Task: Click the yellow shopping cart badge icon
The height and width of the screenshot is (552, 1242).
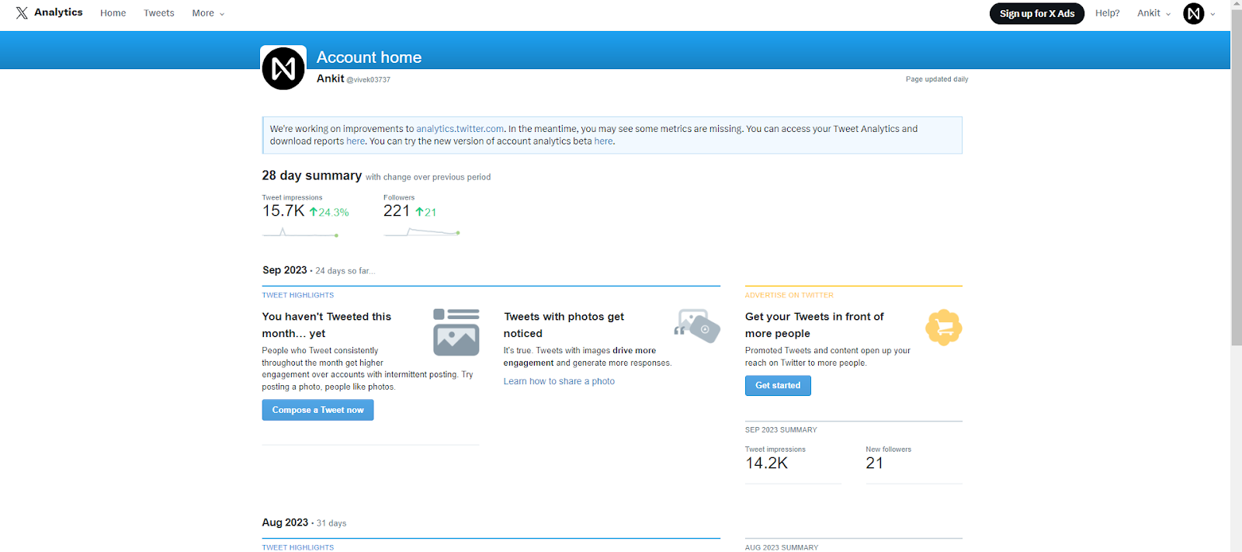Action: [x=944, y=328]
